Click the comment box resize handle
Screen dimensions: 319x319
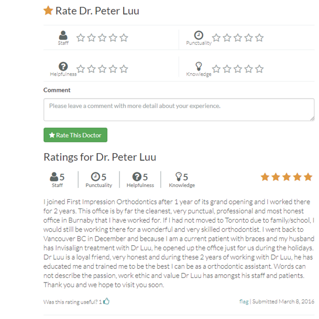312,119
